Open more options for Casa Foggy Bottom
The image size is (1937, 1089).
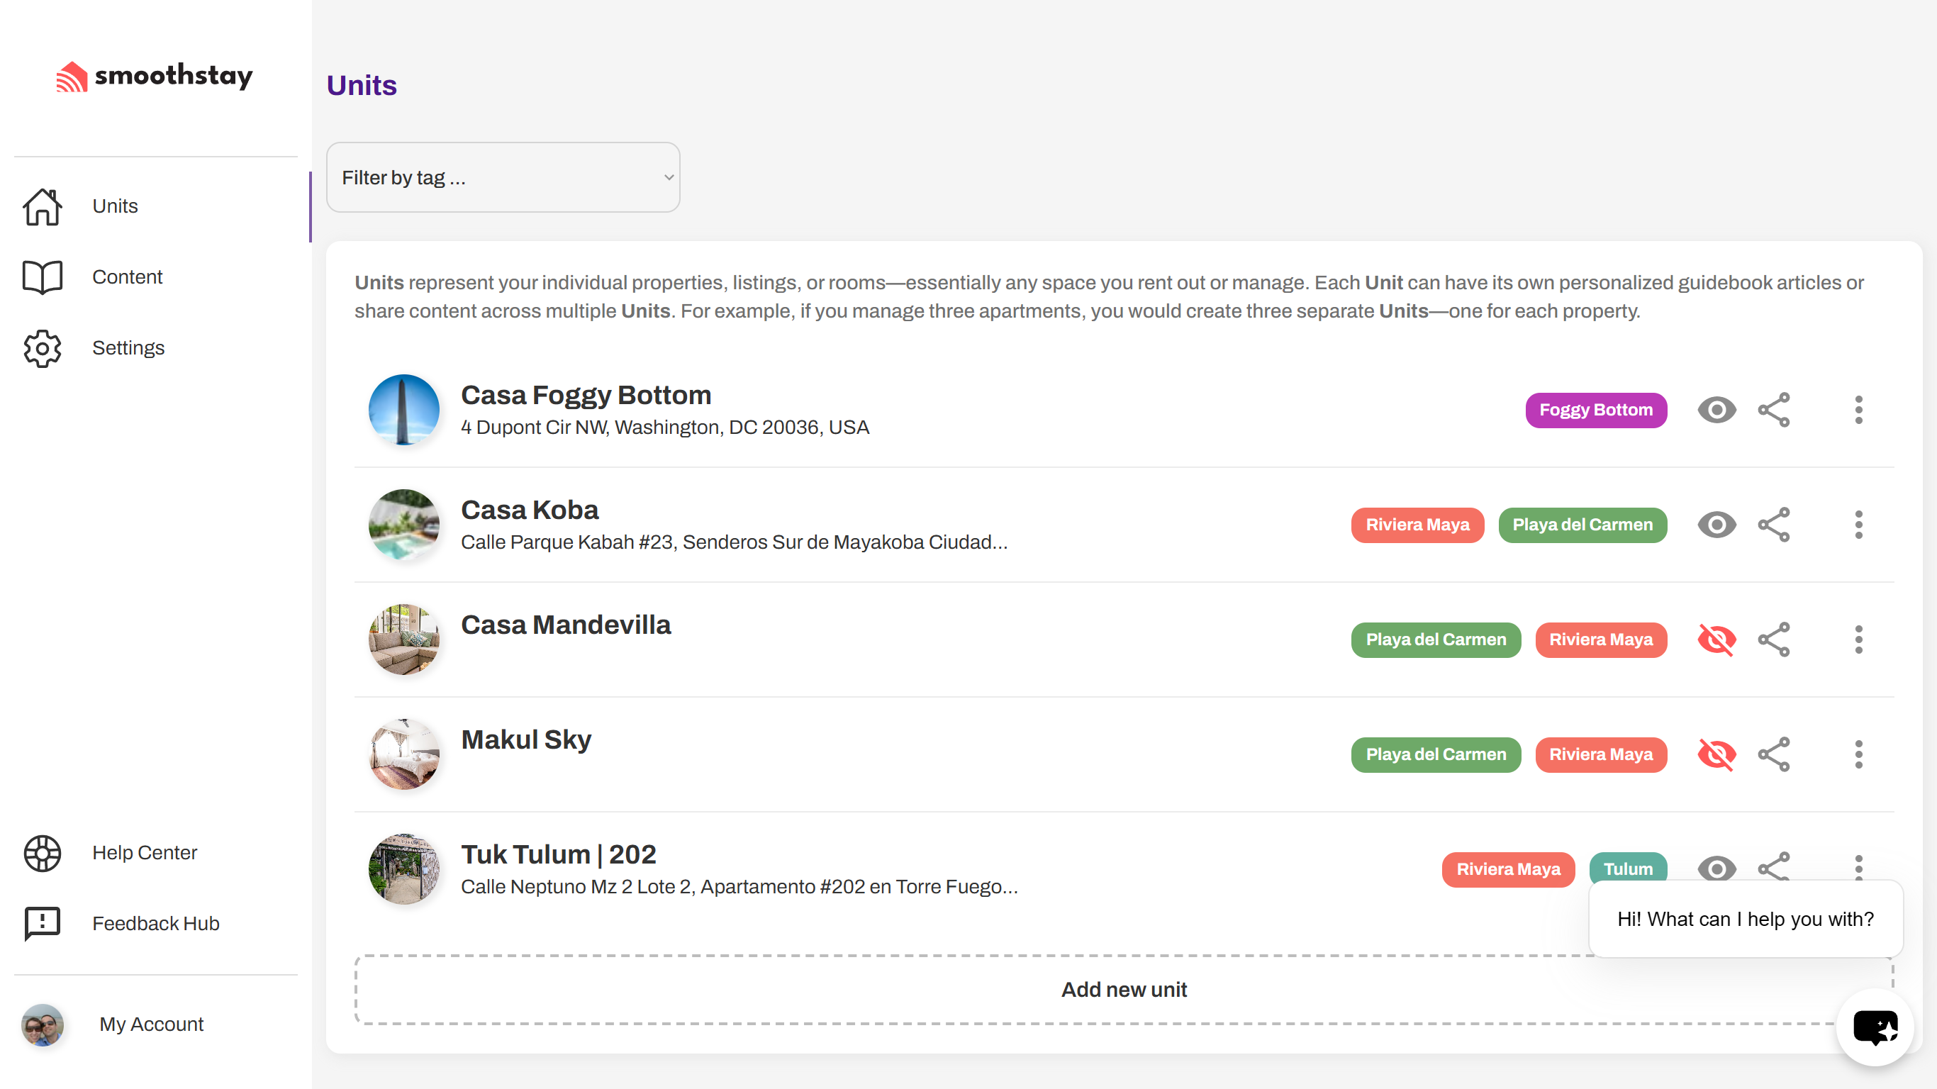(1858, 410)
